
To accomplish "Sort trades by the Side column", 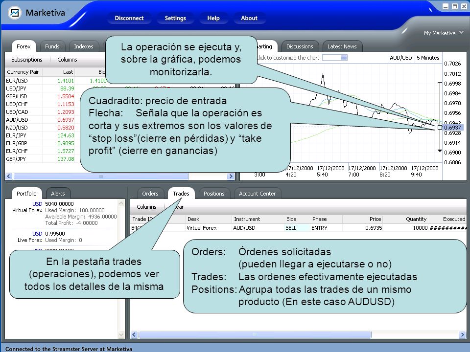I will coord(297,219).
